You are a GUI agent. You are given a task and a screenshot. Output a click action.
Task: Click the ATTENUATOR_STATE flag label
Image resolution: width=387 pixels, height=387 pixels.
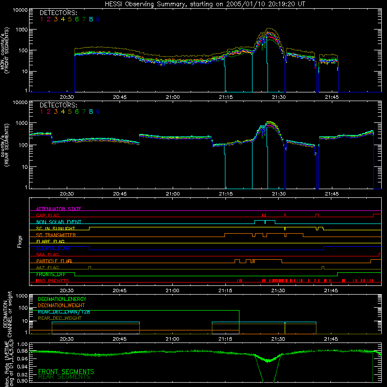click(59, 209)
